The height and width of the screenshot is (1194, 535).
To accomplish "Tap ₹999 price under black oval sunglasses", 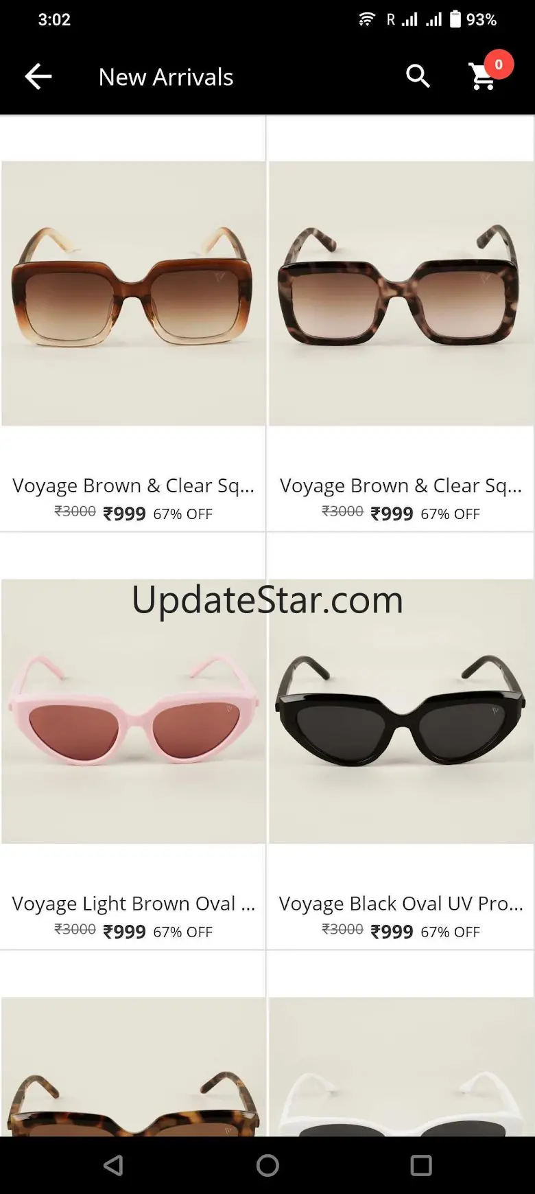I will (x=392, y=932).
